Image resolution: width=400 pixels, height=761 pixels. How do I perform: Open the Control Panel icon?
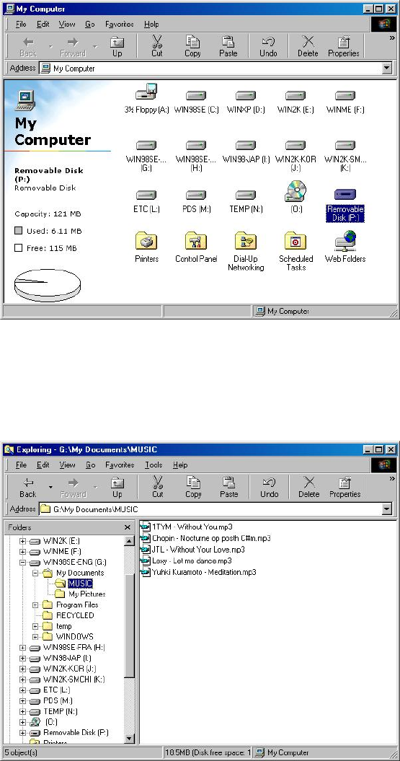tap(196, 241)
